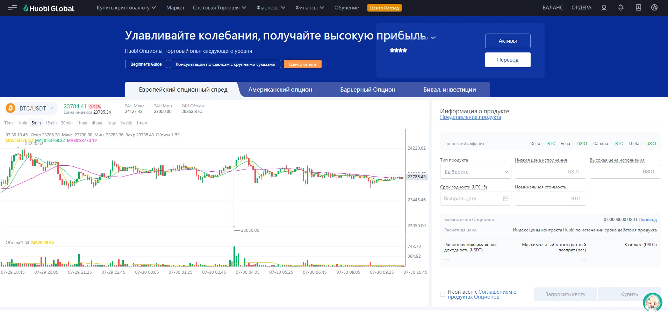Viewport: 668px width, 315px height.
Task: Select the 1hour chart interval
Action: [x=82, y=123]
